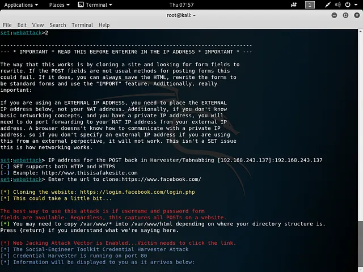
Task: Click the network connection icon
Action: tap(328, 5)
